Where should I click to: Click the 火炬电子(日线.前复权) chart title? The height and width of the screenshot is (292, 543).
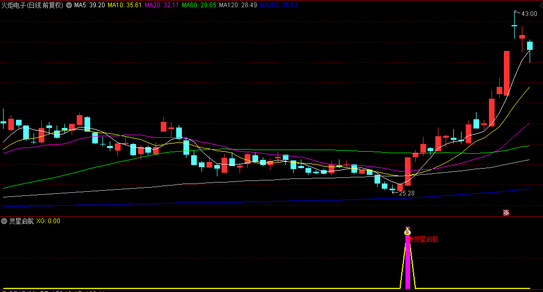click(32, 5)
